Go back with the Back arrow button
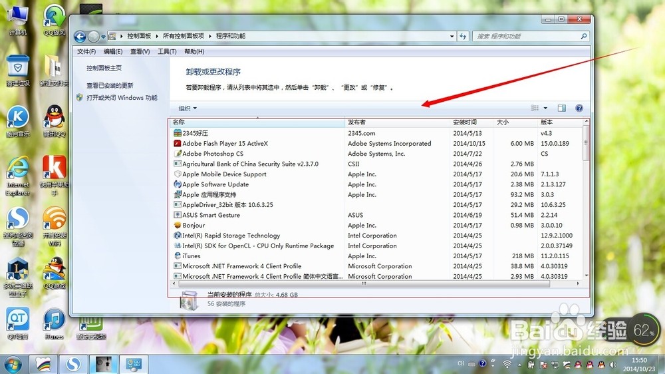This screenshot has height=374, width=665. tap(80, 37)
